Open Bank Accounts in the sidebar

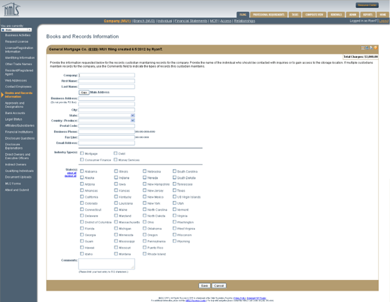[x=15, y=113]
